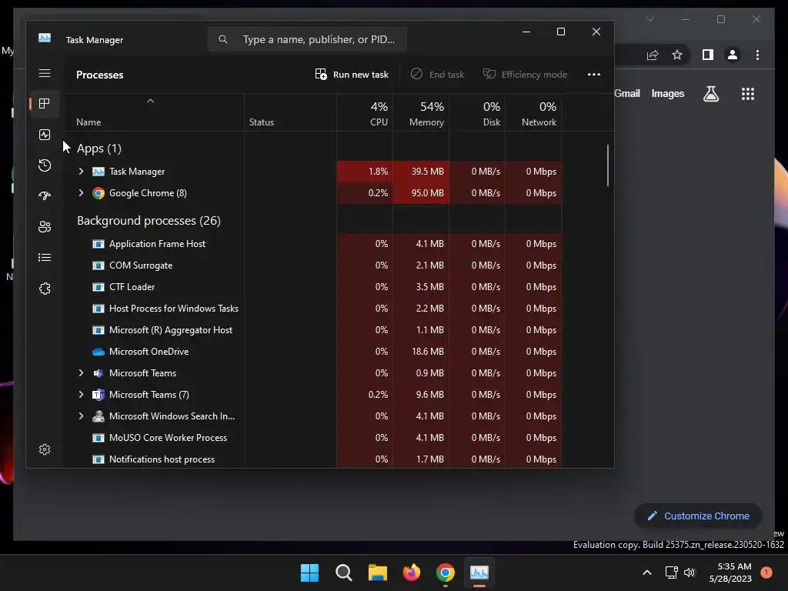Open taskbar Search
The height and width of the screenshot is (591, 788).
click(344, 573)
